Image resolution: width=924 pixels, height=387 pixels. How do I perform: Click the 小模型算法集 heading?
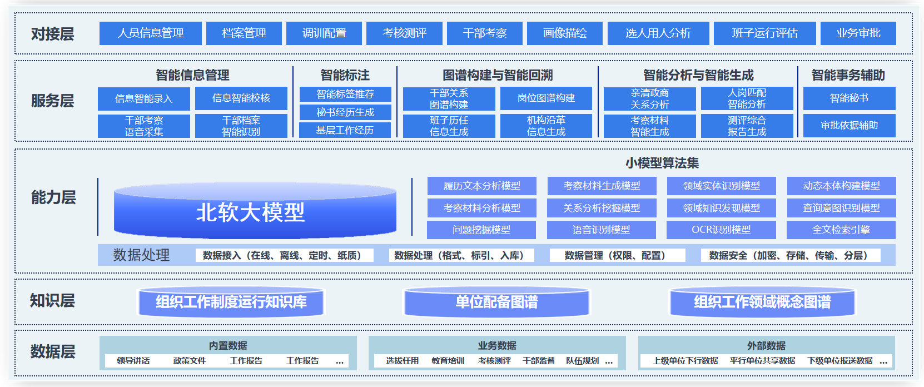point(662,163)
